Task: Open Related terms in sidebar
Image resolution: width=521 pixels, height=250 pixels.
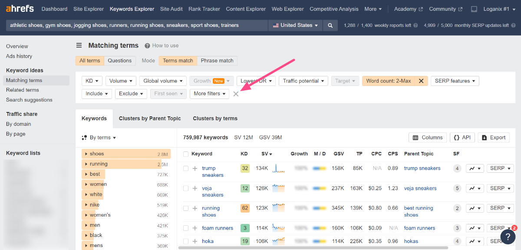Action: coord(23,90)
